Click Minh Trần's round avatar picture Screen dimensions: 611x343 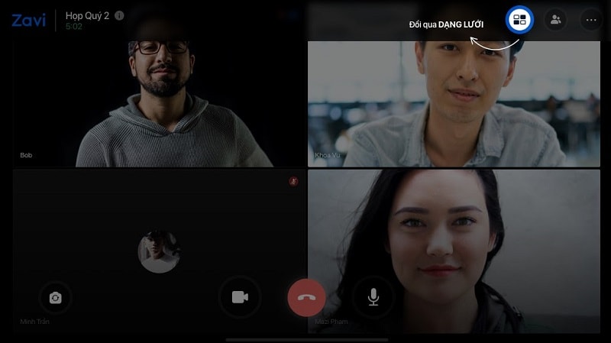(x=159, y=251)
